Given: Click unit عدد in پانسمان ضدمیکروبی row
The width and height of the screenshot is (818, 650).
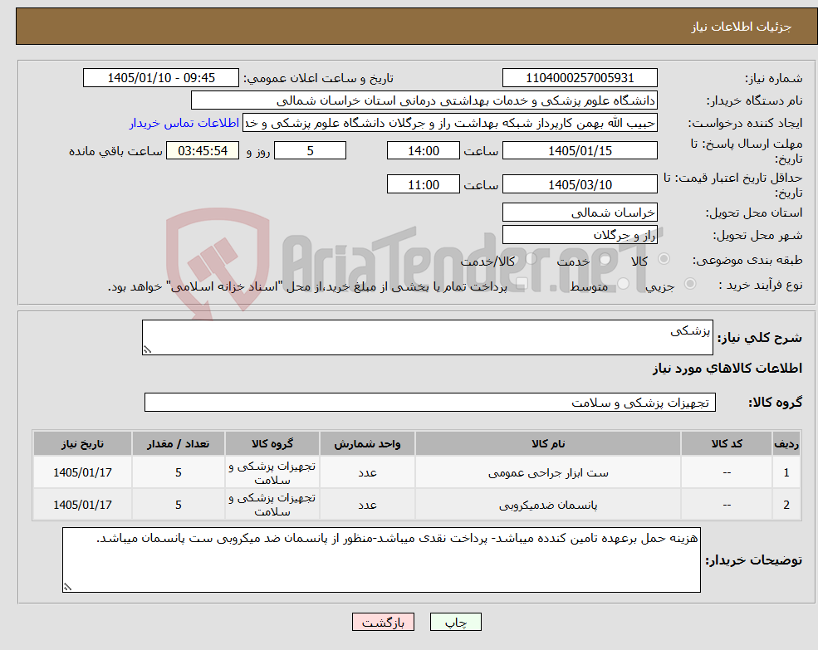Looking at the screenshot, I should [367, 505].
